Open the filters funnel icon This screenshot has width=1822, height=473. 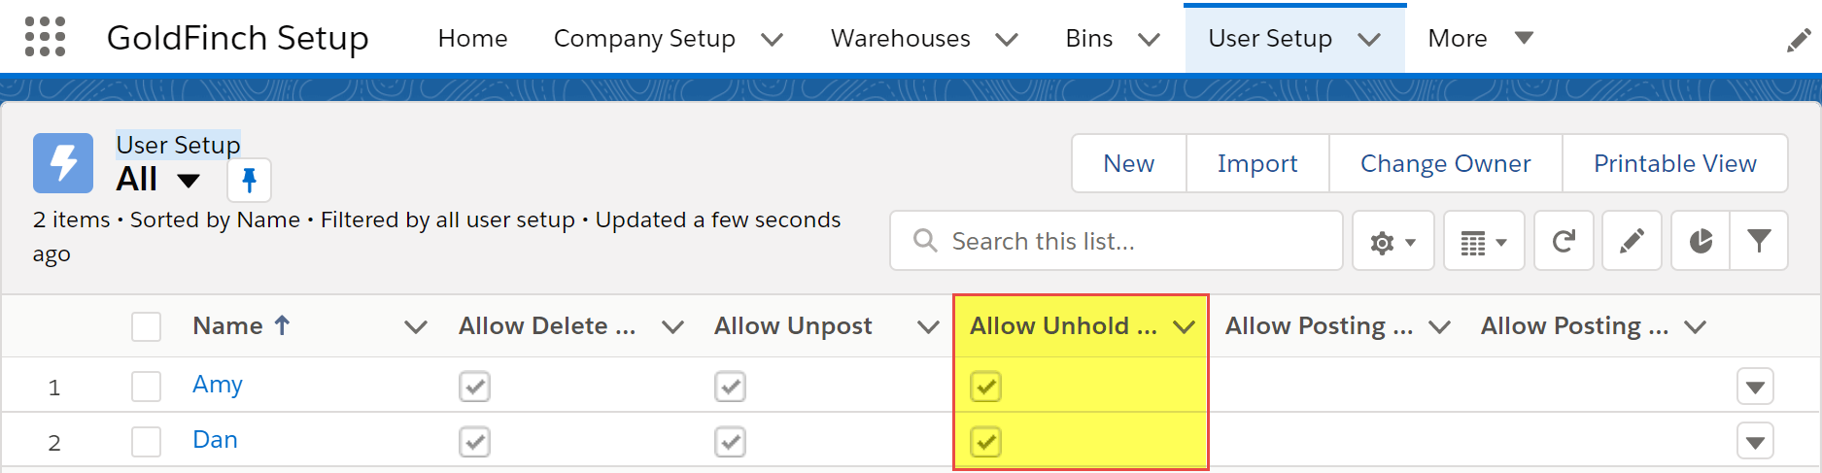[x=1759, y=241]
